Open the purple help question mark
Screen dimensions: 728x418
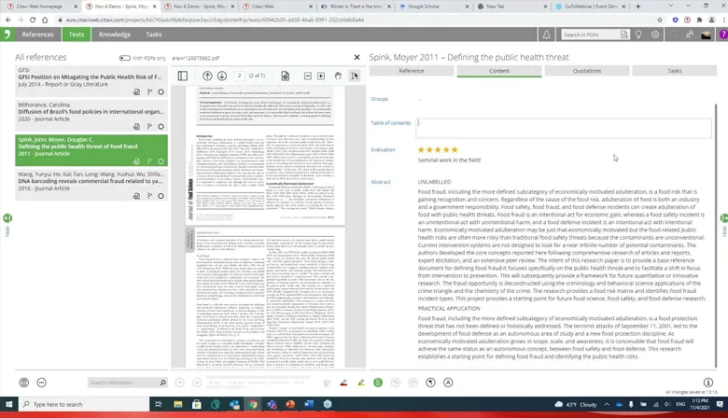coord(723,35)
